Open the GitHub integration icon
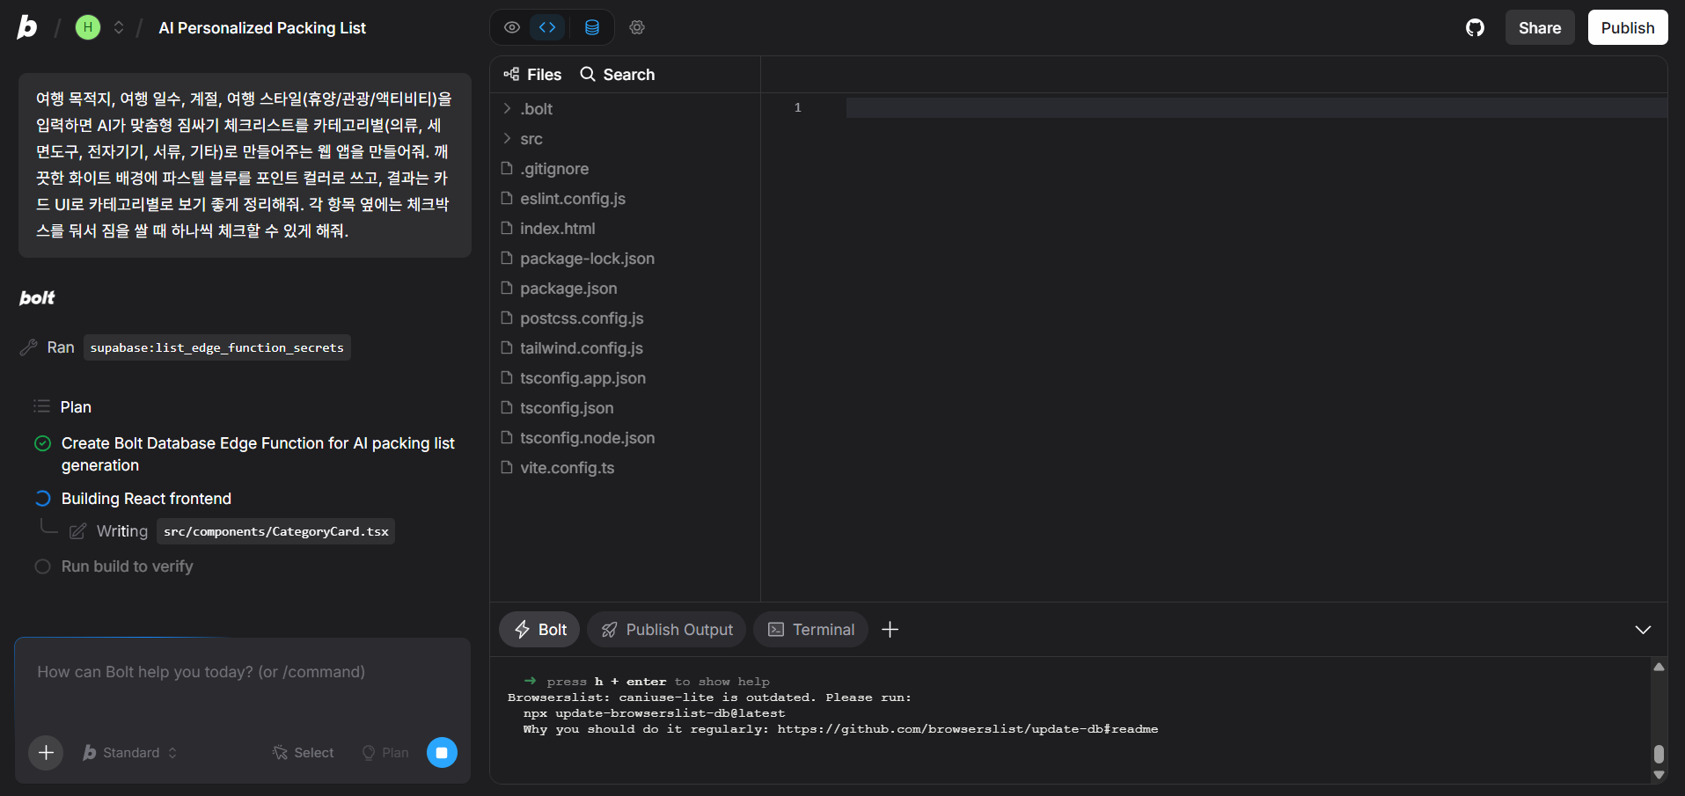 click(x=1475, y=28)
